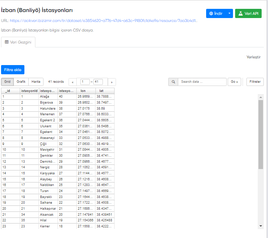Click the table scrollbar down arrow
This screenshot has width=268, height=238.
tap(261, 226)
